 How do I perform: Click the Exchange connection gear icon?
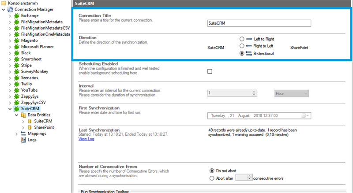pos(17,15)
